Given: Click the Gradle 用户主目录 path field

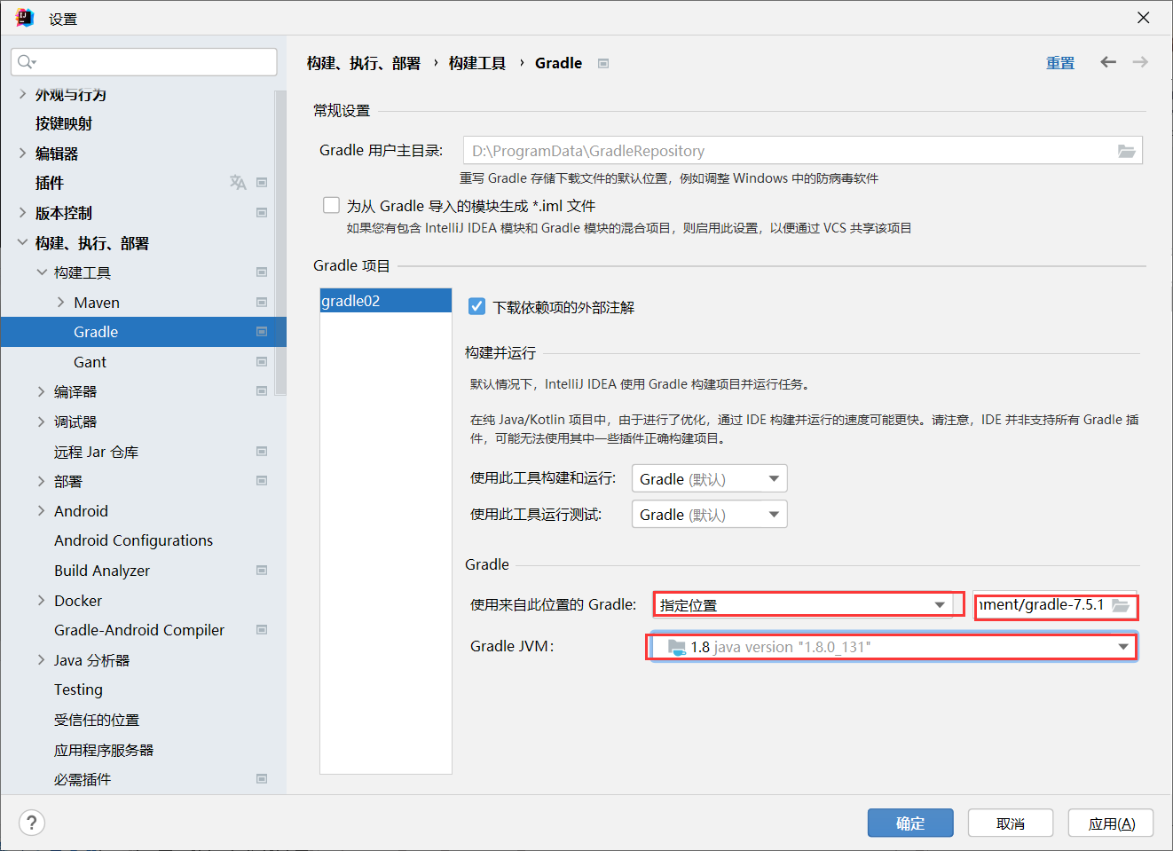Looking at the screenshot, I should click(x=803, y=150).
